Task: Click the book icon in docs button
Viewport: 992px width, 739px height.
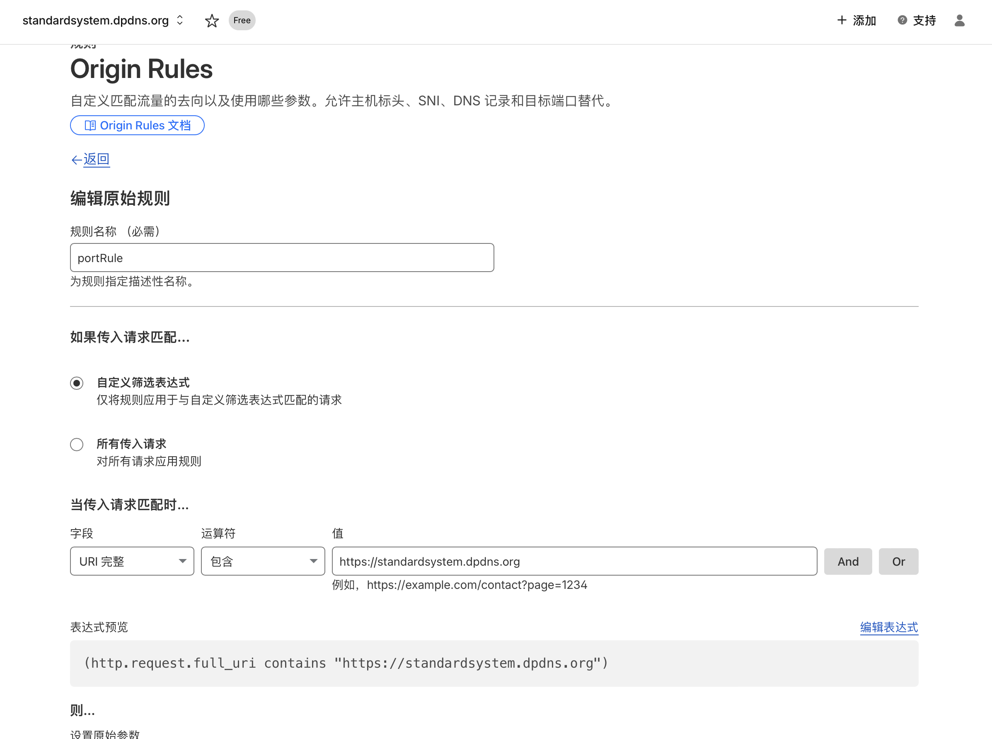Action: [90, 125]
